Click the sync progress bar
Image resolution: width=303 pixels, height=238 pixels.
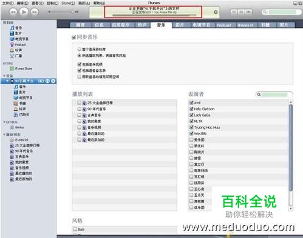point(154,15)
